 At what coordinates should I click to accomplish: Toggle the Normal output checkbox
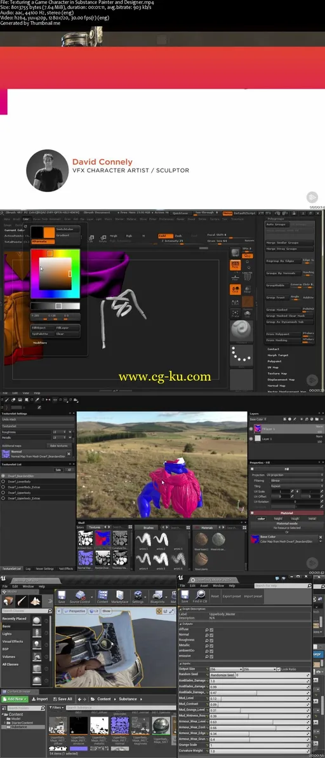click(211, 635)
